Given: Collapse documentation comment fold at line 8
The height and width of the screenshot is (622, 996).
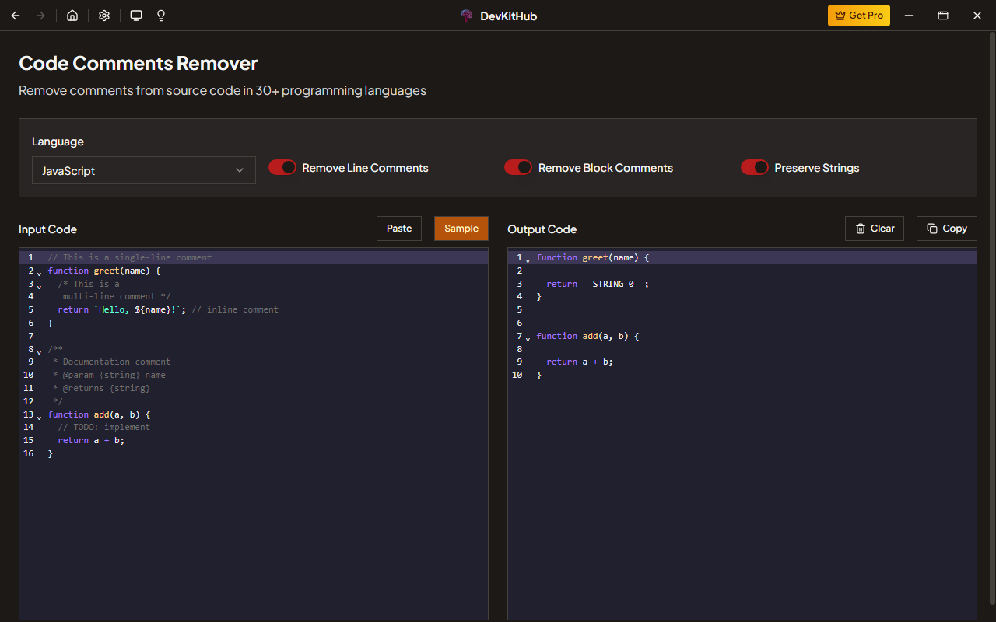Looking at the screenshot, I should point(39,351).
